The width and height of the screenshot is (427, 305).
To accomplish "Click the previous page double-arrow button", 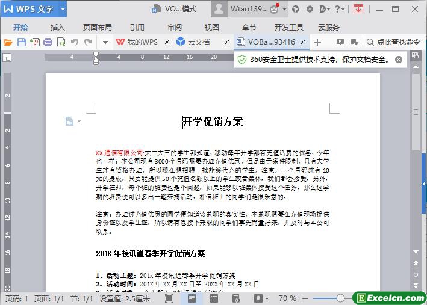I will pyautogui.click(x=416, y=263).
